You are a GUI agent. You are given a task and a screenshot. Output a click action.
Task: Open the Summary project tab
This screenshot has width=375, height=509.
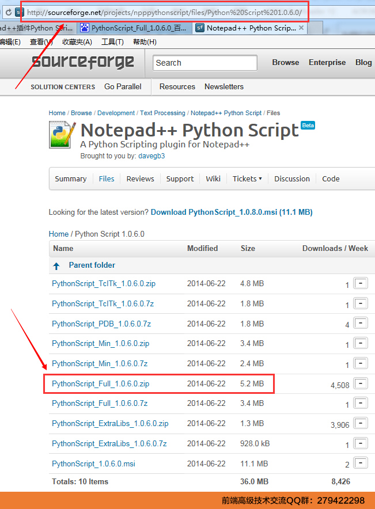(x=71, y=178)
